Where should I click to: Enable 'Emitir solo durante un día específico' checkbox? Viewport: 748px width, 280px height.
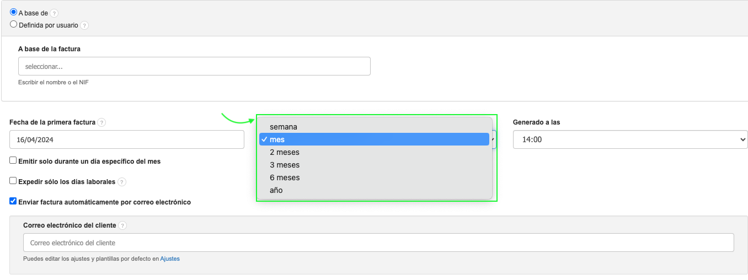[x=13, y=160]
